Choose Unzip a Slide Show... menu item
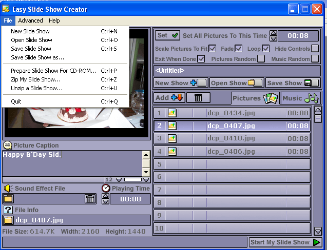The height and width of the screenshot is (250, 327). [65, 88]
